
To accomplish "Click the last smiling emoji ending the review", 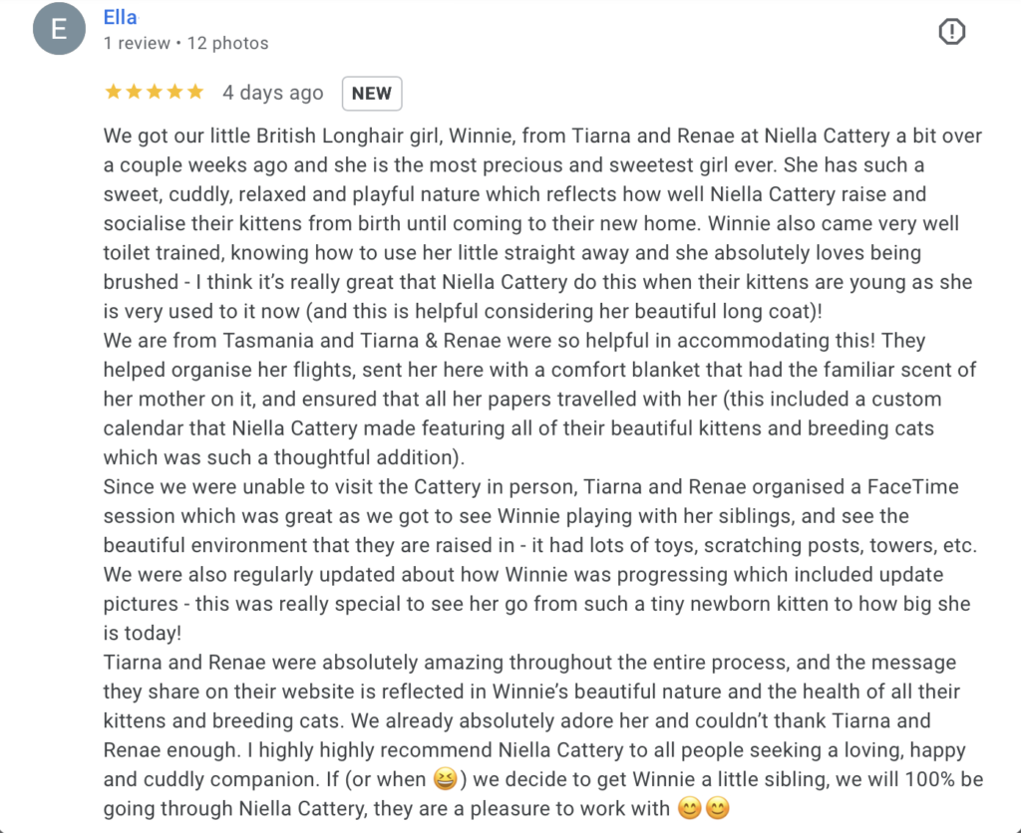I will click(x=717, y=808).
